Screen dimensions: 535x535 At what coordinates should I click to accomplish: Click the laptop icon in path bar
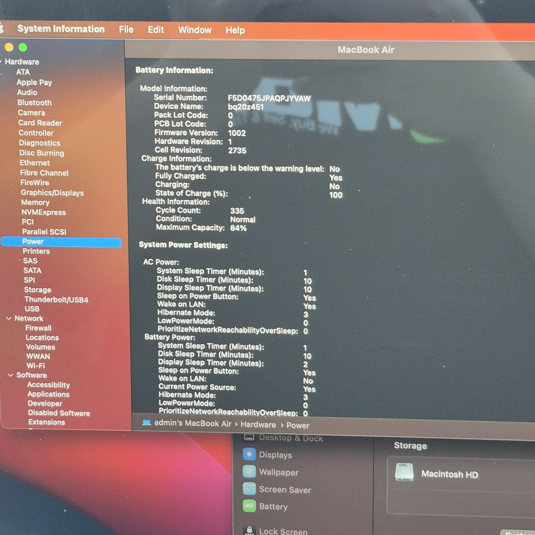point(146,423)
